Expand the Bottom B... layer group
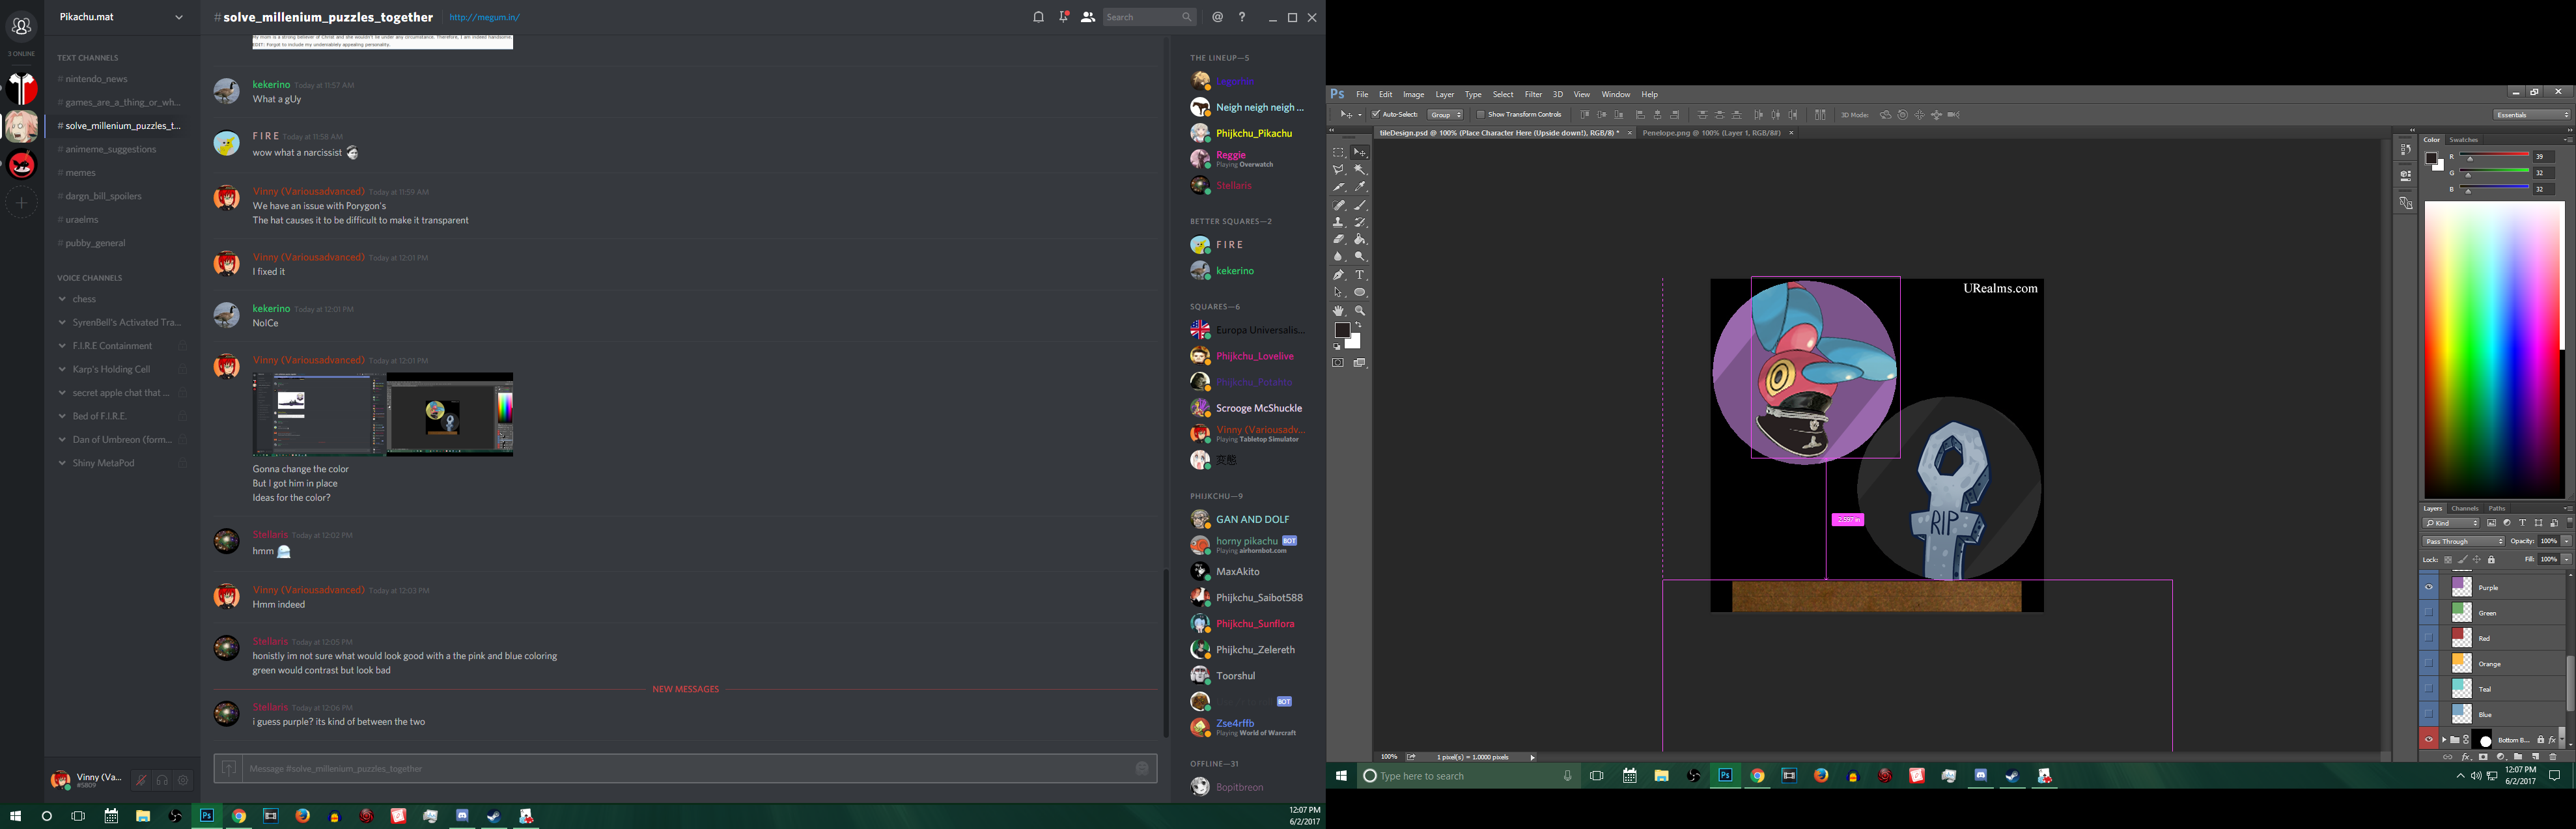 coord(2444,740)
